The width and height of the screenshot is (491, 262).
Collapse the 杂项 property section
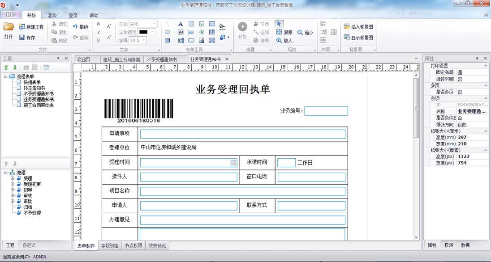coord(486,98)
